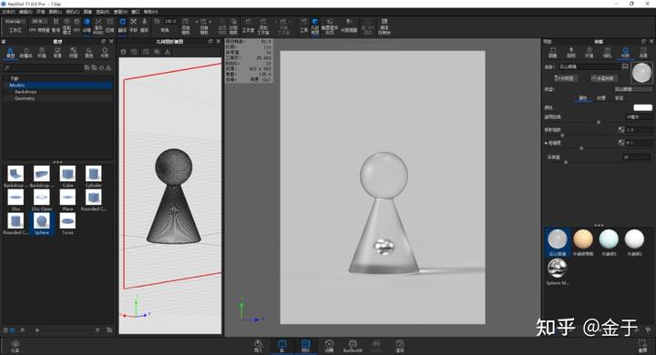The image size is (656, 355).
Task: Switch to library Textures (纹理) tab
Action: tap(73, 52)
